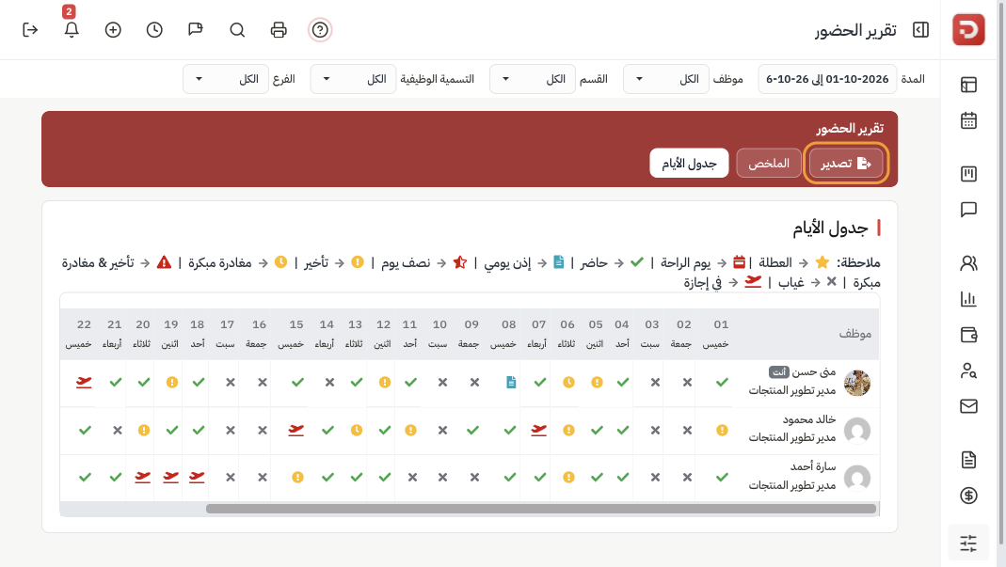Click the horizontal scrollbar under the table
Image resolution: width=1006 pixels, height=567 pixels.
[541, 509]
